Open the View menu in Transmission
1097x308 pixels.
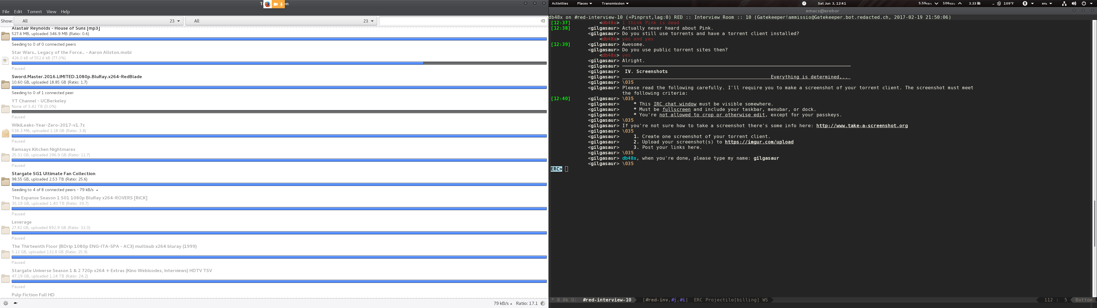[51, 11]
